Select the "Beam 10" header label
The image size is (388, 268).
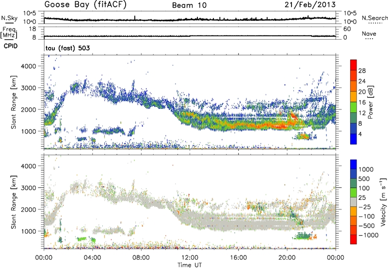pos(189,5)
